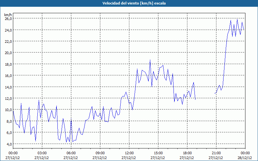Image resolution: width=258 pixels, height=161 pixels.
Task: Click the 10,0 y-axis label
Action: tap(8, 110)
